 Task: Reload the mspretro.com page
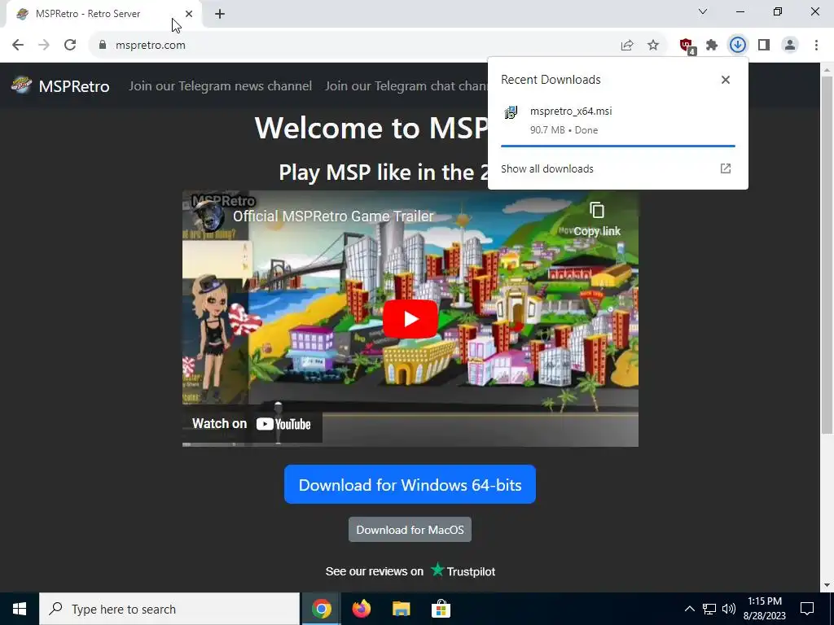tap(70, 46)
